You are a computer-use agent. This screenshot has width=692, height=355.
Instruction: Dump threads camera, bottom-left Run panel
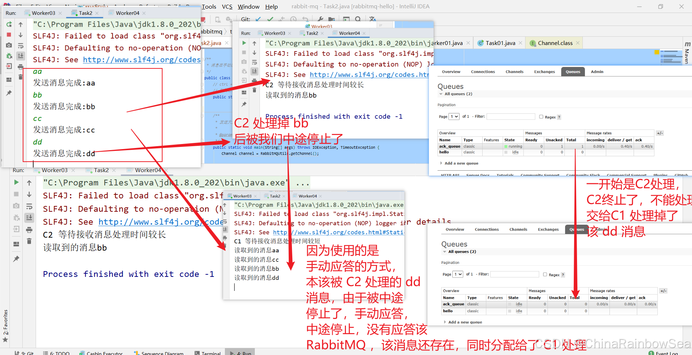(x=16, y=206)
